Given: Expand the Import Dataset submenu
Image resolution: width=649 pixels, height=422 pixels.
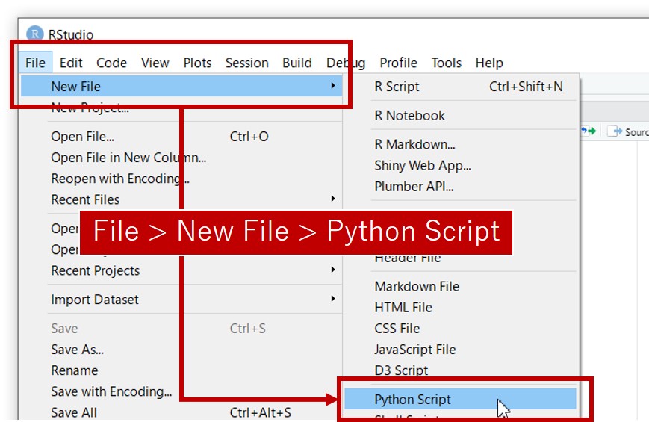Looking at the screenshot, I should pos(332,300).
